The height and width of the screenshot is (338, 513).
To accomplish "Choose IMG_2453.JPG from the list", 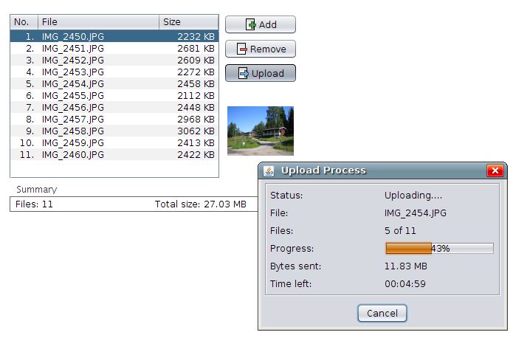I will click(73, 72).
